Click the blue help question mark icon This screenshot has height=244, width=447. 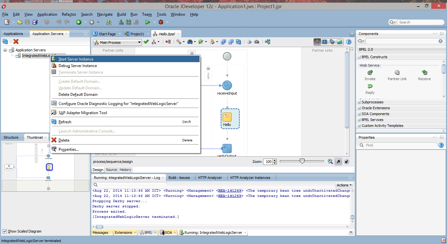click(349, 42)
